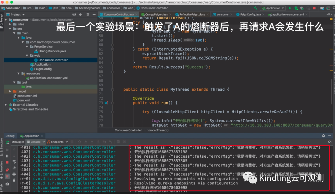The image size is (335, 194).
Task: Select the application-consumer.yml file in the Project tree
Action: click(49, 78)
